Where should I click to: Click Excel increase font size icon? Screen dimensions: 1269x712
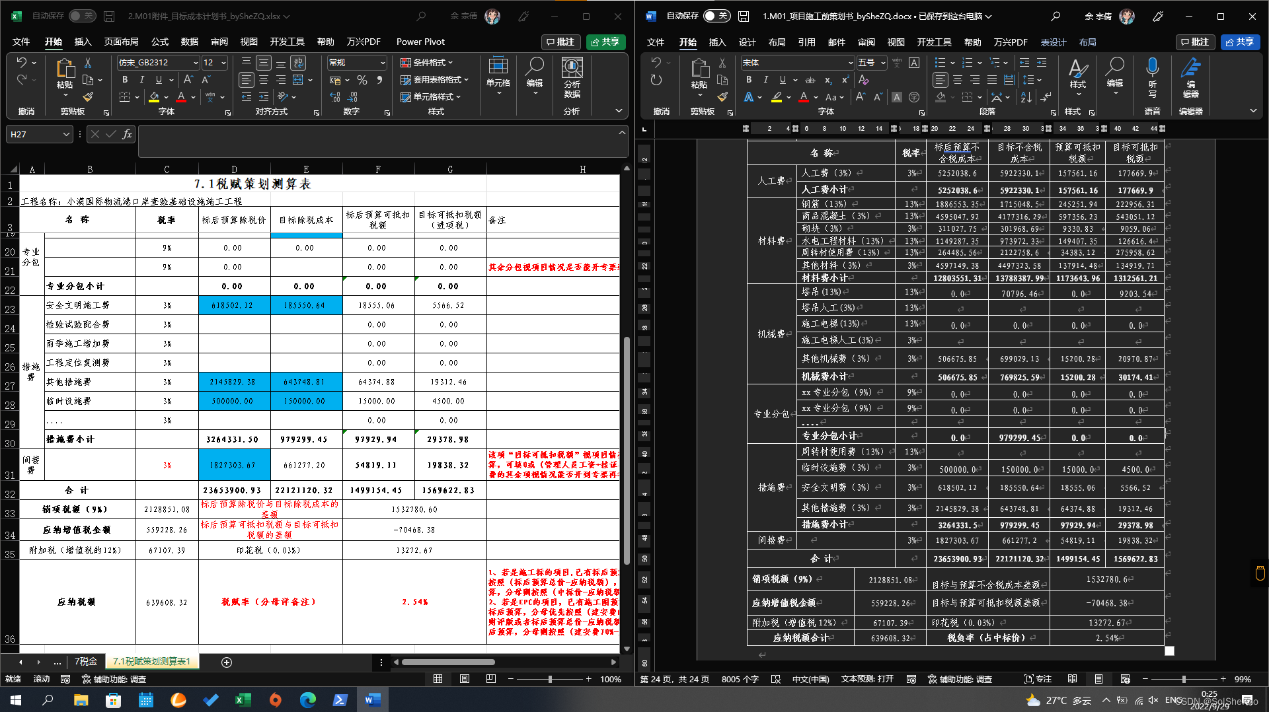188,79
